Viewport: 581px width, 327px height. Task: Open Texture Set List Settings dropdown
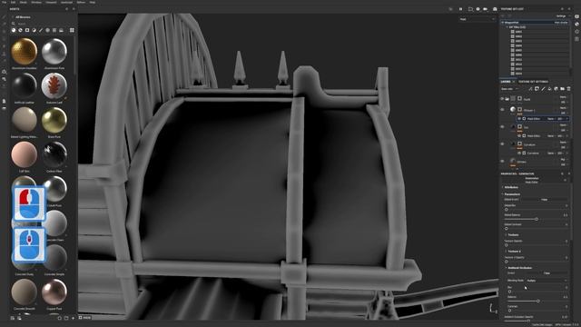[562, 16]
